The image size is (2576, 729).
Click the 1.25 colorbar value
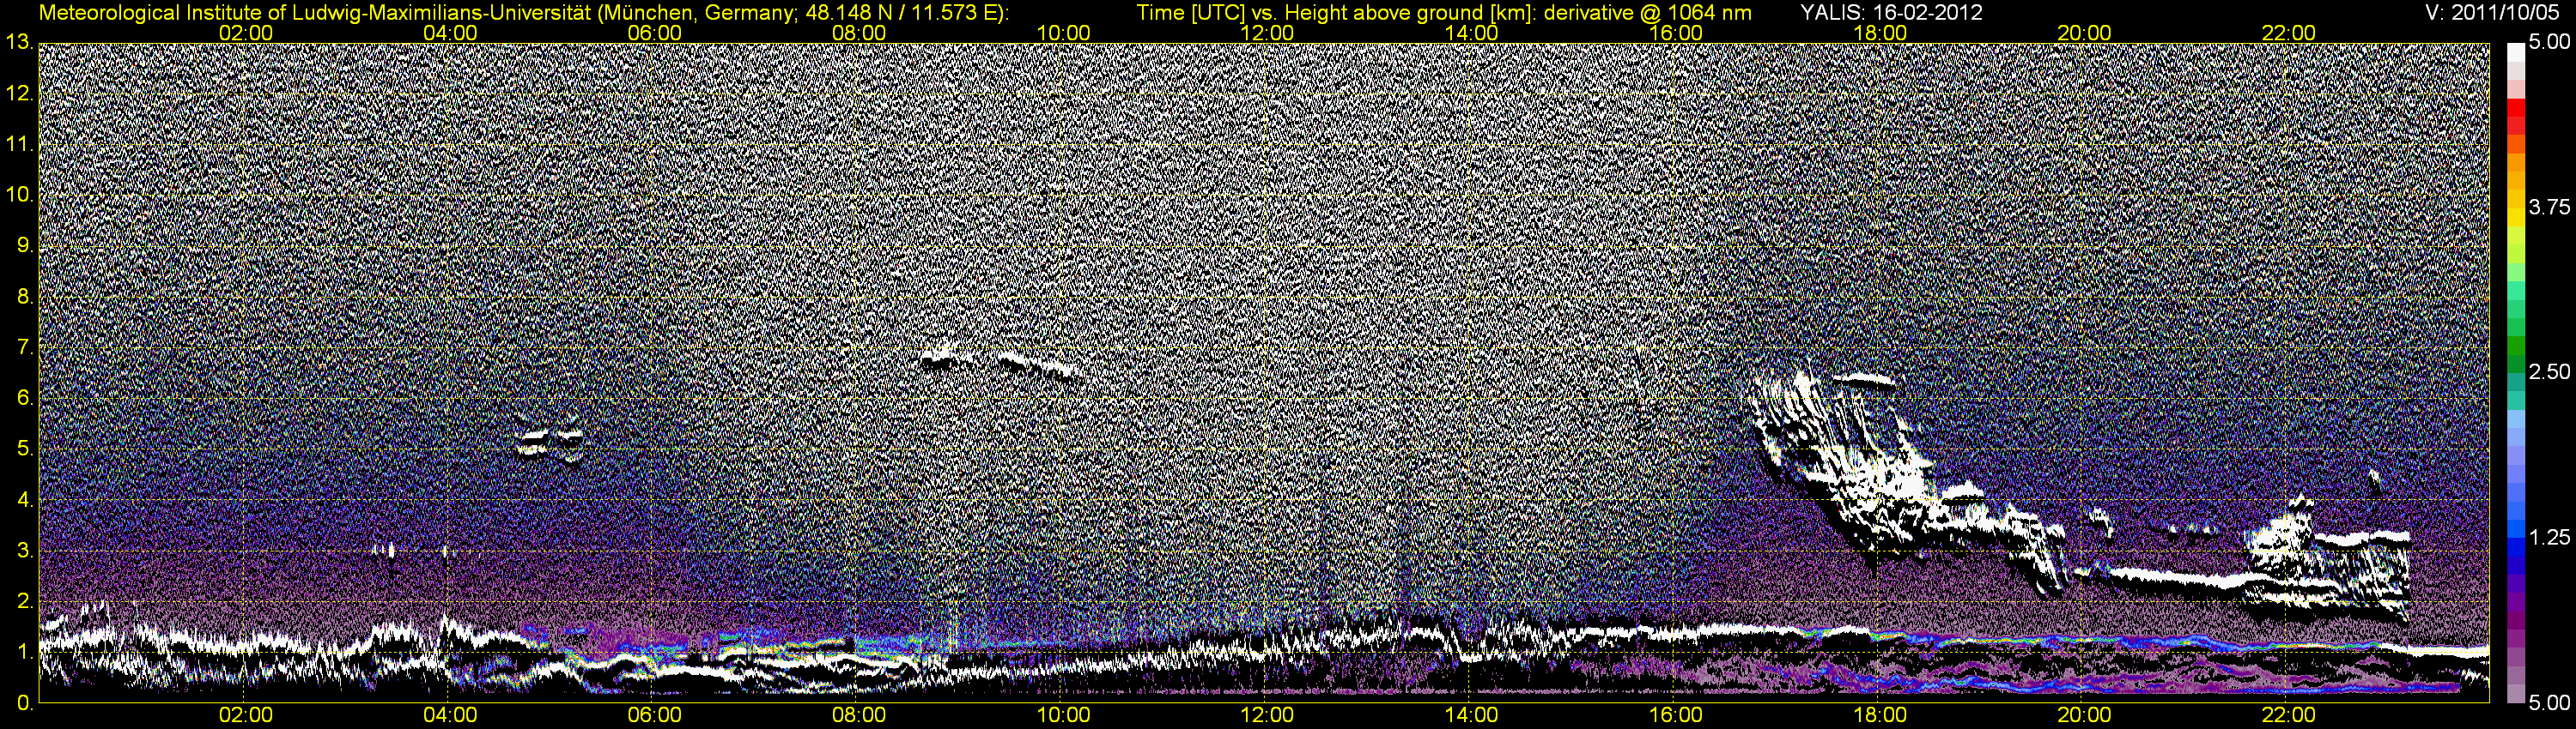(2550, 537)
